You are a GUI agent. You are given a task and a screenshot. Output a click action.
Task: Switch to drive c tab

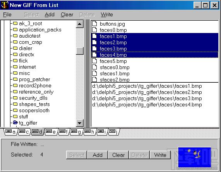click(x=24, y=132)
